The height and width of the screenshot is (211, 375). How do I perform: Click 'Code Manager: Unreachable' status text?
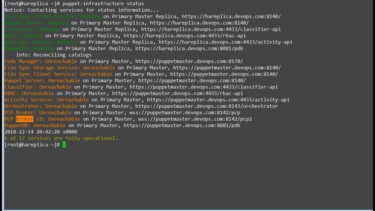pos(40,61)
